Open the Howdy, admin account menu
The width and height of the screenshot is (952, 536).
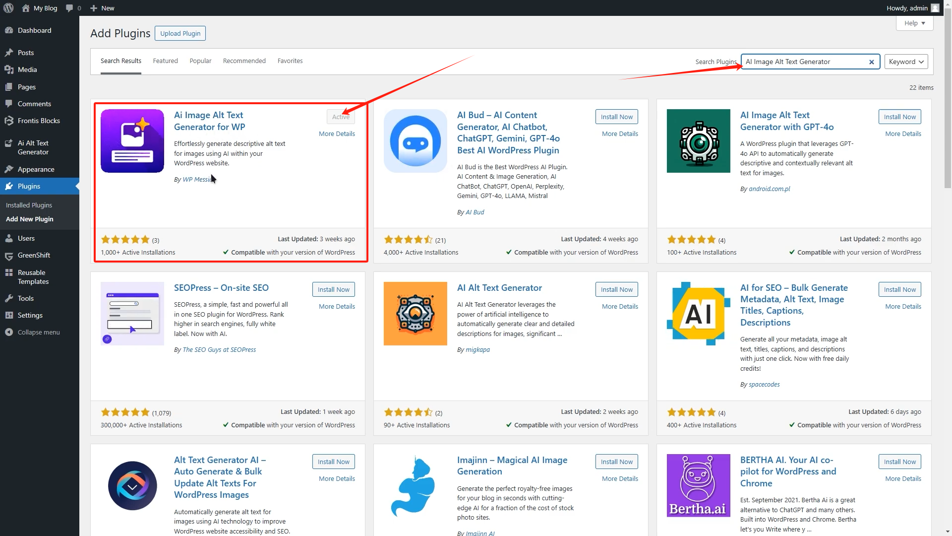[x=912, y=8]
